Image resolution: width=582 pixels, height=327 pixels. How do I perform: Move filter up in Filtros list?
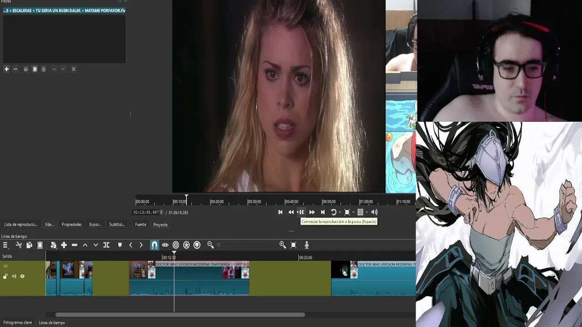[54, 69]
